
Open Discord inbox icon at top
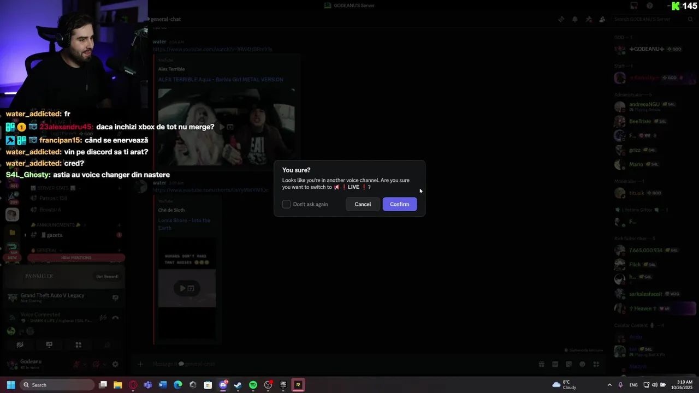tap(633, 5)
